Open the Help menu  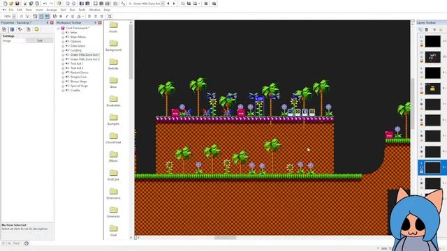pos(107,10)
